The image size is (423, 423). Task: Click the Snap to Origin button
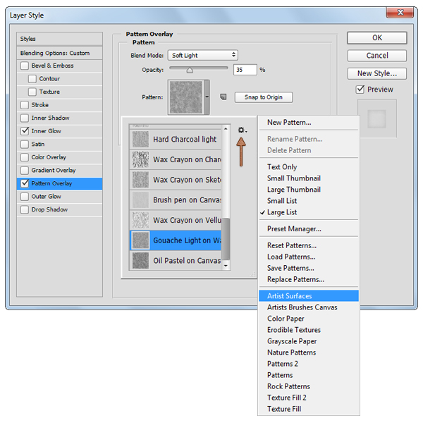263,97
